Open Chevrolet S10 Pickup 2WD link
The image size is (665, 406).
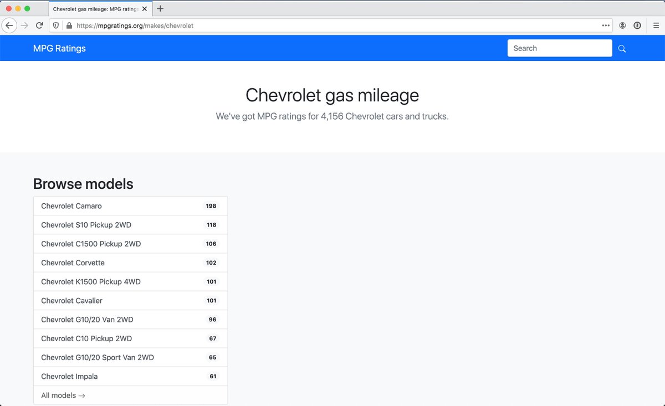[x=130, y=225]
